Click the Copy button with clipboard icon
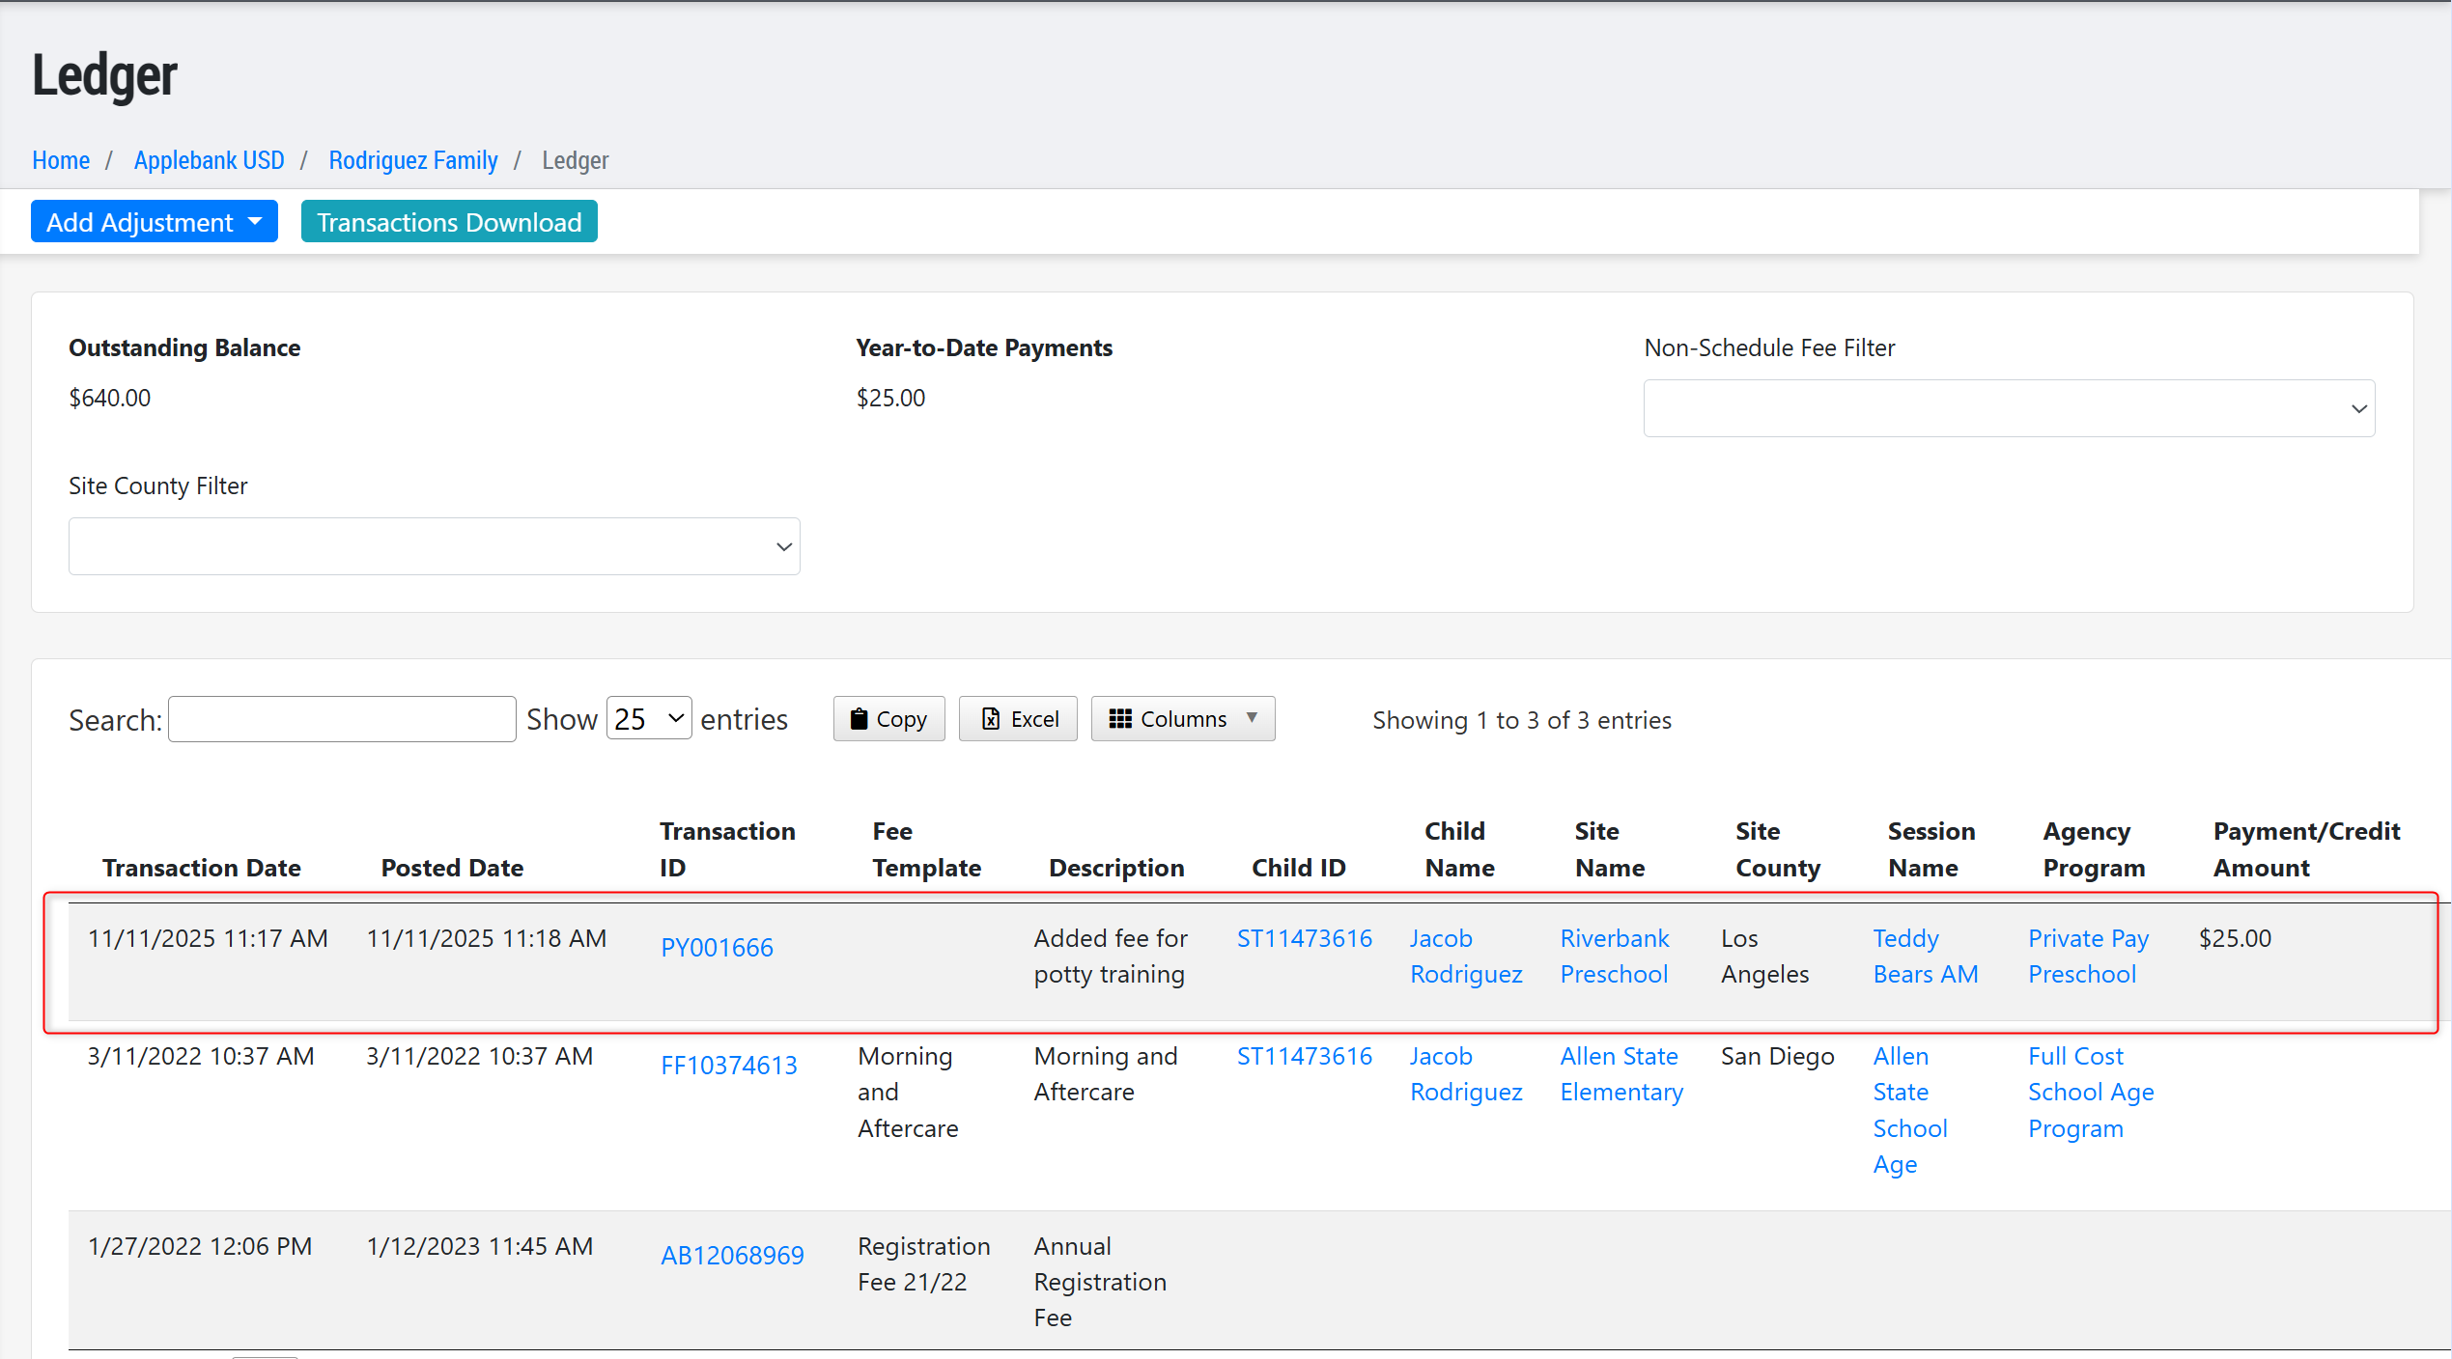The image size is (2452, 1359). click(x=888, y=719)
